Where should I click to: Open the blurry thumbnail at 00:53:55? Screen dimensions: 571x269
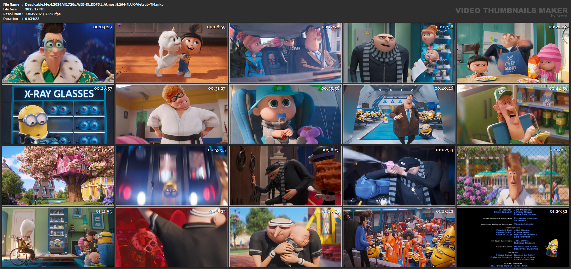[x=172, y=176]
